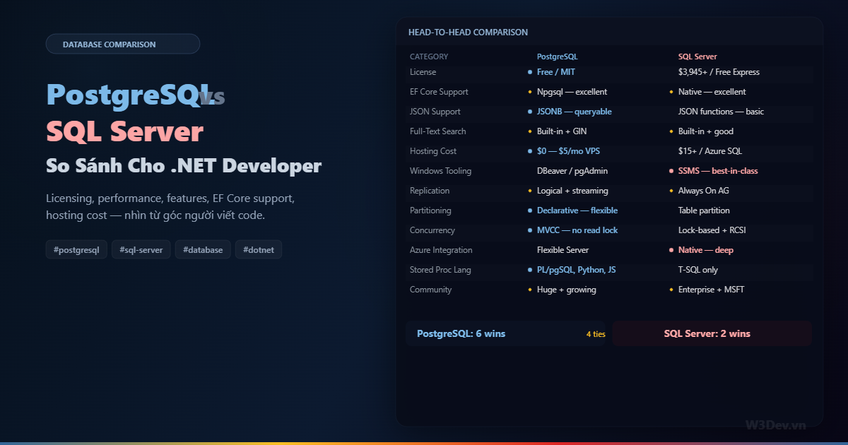Click the PostgreSQL: 6 wins summary box
The image size is (848, 445).
pyautogui.click(x=495, y=333)
